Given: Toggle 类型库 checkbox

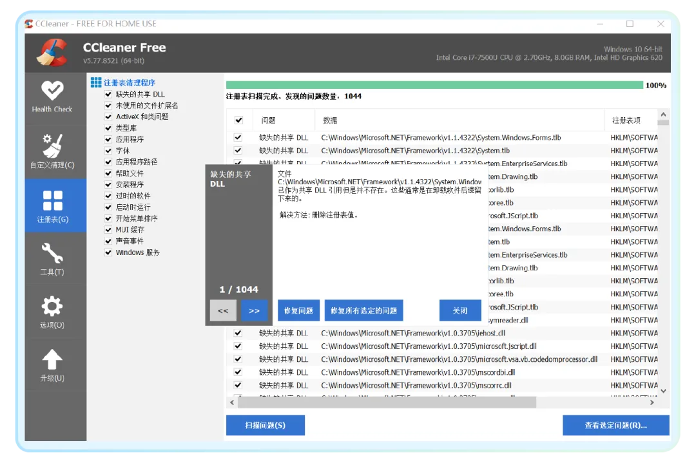Looking at the screenshot, I should (108, 128).
